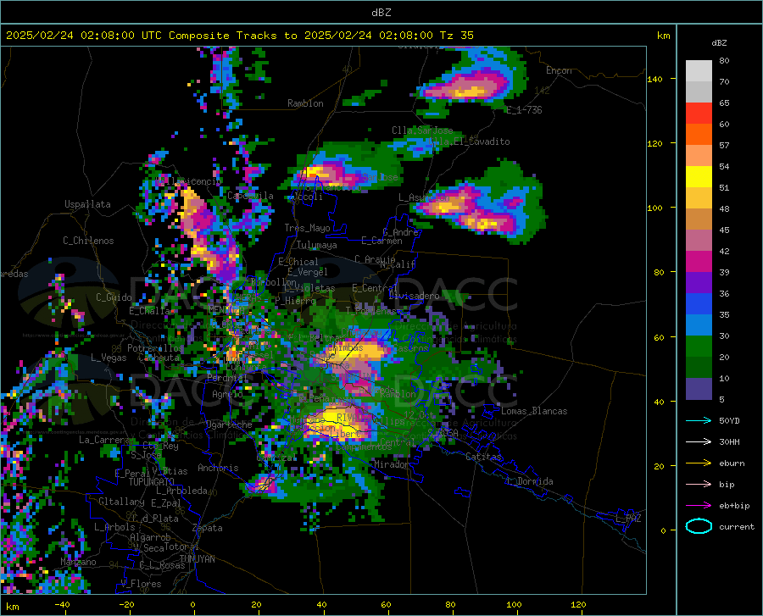Click the Catitas place label
This screenshot has height=616, width=763.
tap(484, 457)
